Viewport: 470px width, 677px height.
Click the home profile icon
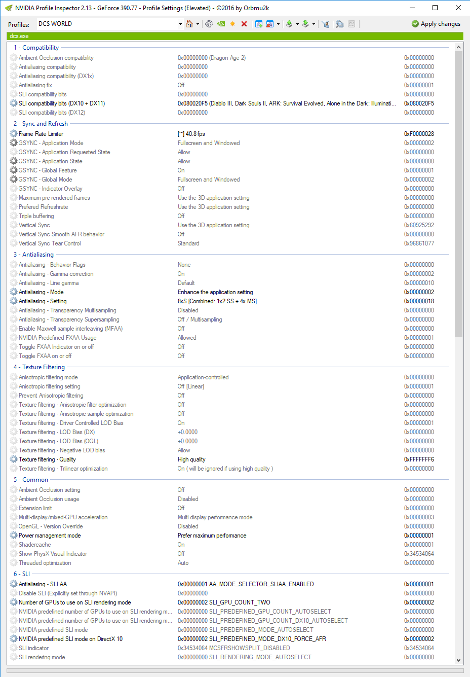[189, 24]
